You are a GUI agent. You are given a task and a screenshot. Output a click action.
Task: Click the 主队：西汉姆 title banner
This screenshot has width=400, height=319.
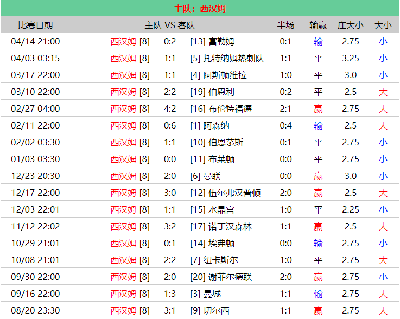200,9
